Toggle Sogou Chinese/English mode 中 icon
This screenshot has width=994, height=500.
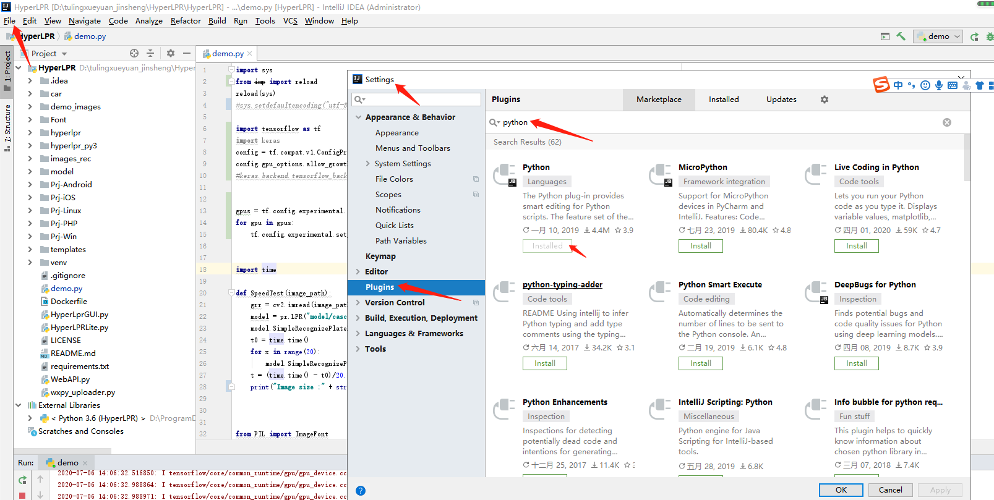(x=898, y=85)
